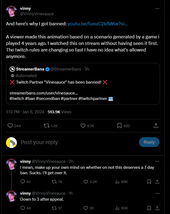This screenshot has height=214, width=170.
Task: Open more options on the 7 day ban reply
Action: (157, 162)
